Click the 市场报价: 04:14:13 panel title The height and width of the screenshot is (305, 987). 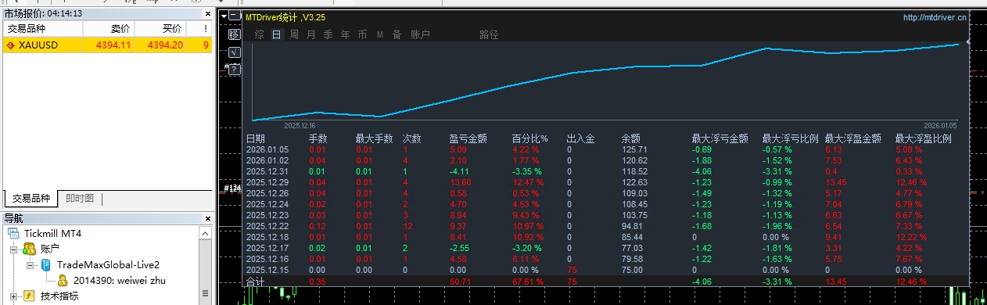point(43,13)
